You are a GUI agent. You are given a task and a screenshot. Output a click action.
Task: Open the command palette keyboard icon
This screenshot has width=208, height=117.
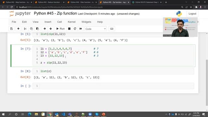112,29
